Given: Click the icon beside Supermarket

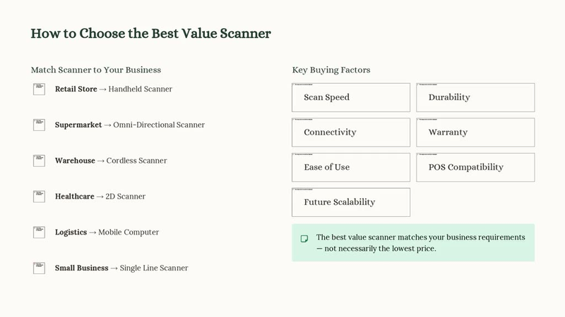Looking at the screenshot, I should [x=39, y=125].
